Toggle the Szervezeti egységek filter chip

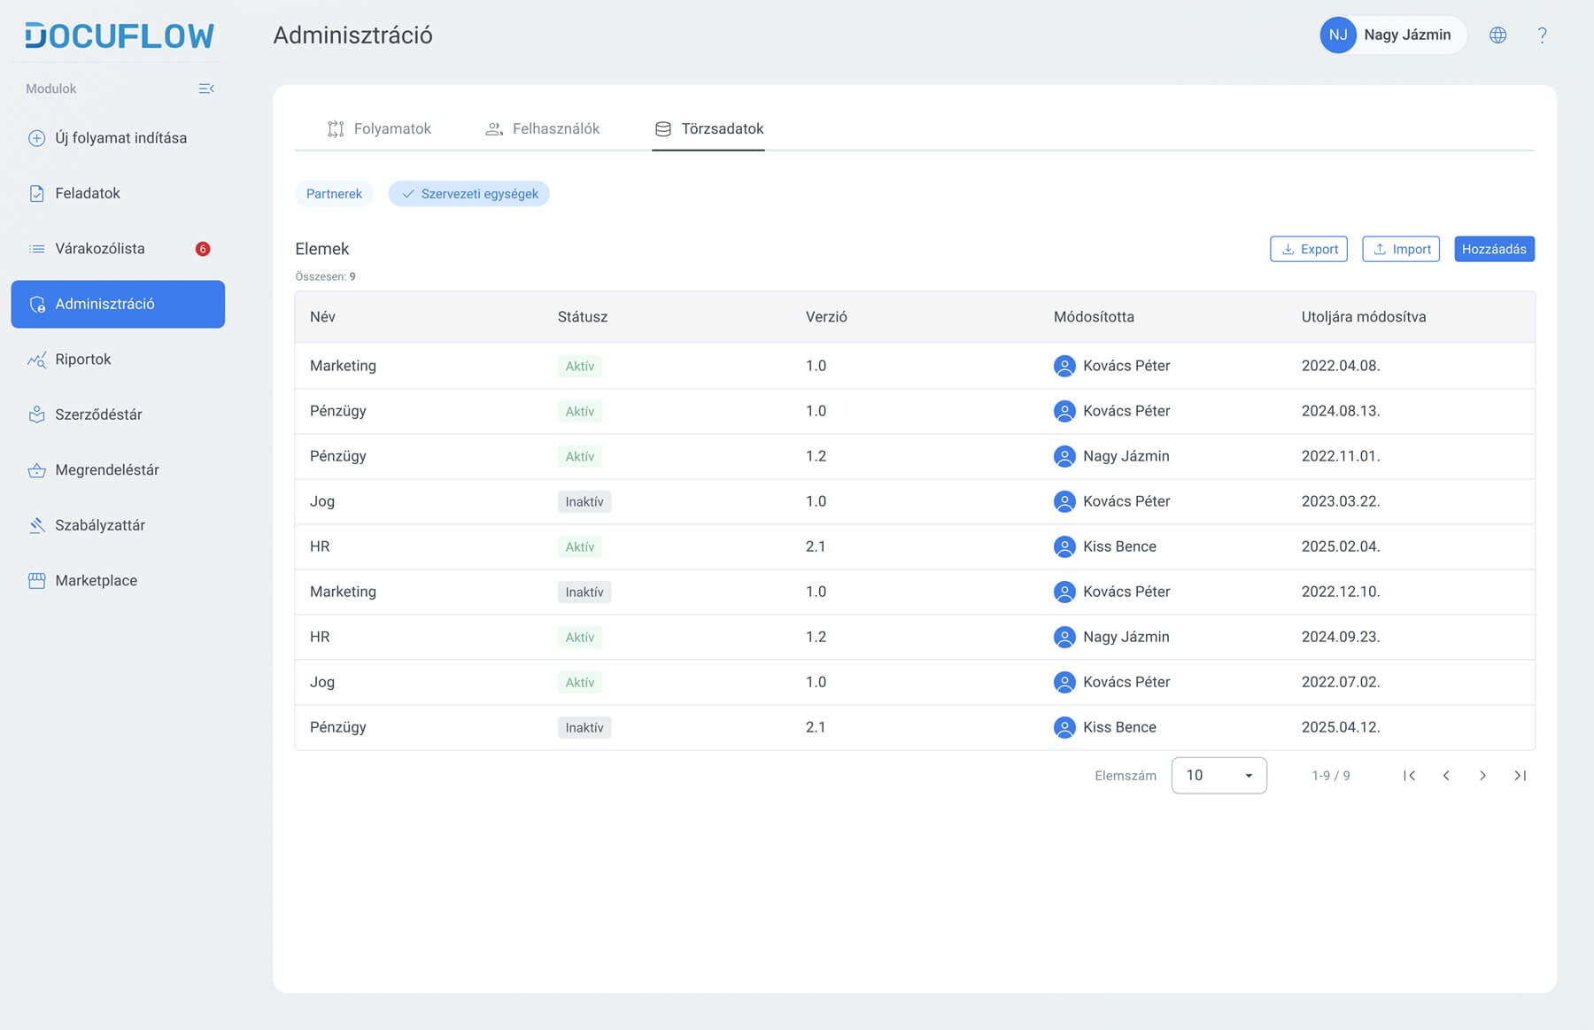(468, 194)
